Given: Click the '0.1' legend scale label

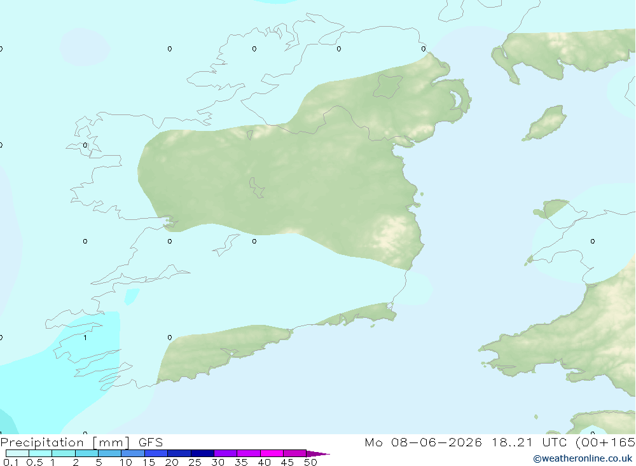Looking at the screenshot, I should pyautogui.click(x=11, y=462).
